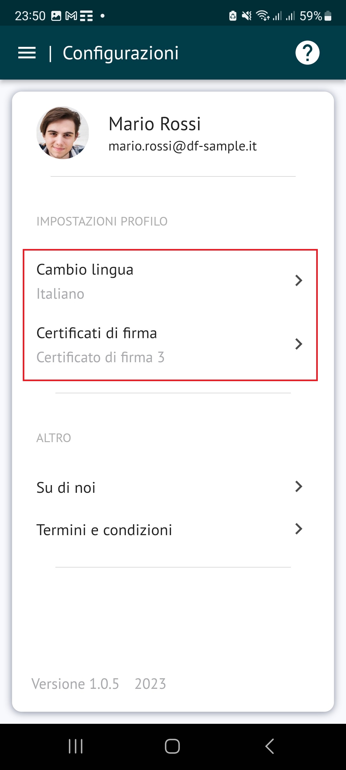Tap the email mario.rossi@df-sample.it
The image size is (346, 770).
pyautogui.click(x=183, y=146)
